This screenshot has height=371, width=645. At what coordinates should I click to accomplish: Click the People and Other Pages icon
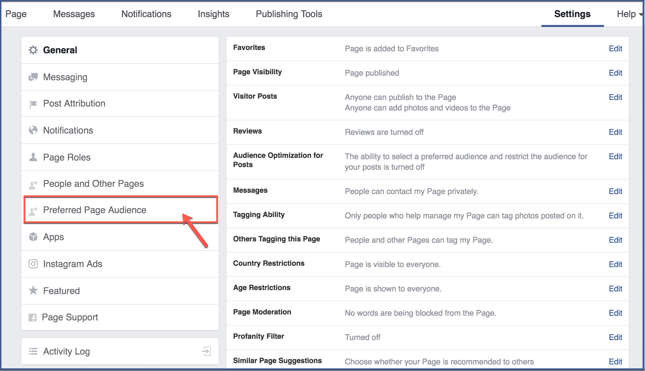pos(33,185)
